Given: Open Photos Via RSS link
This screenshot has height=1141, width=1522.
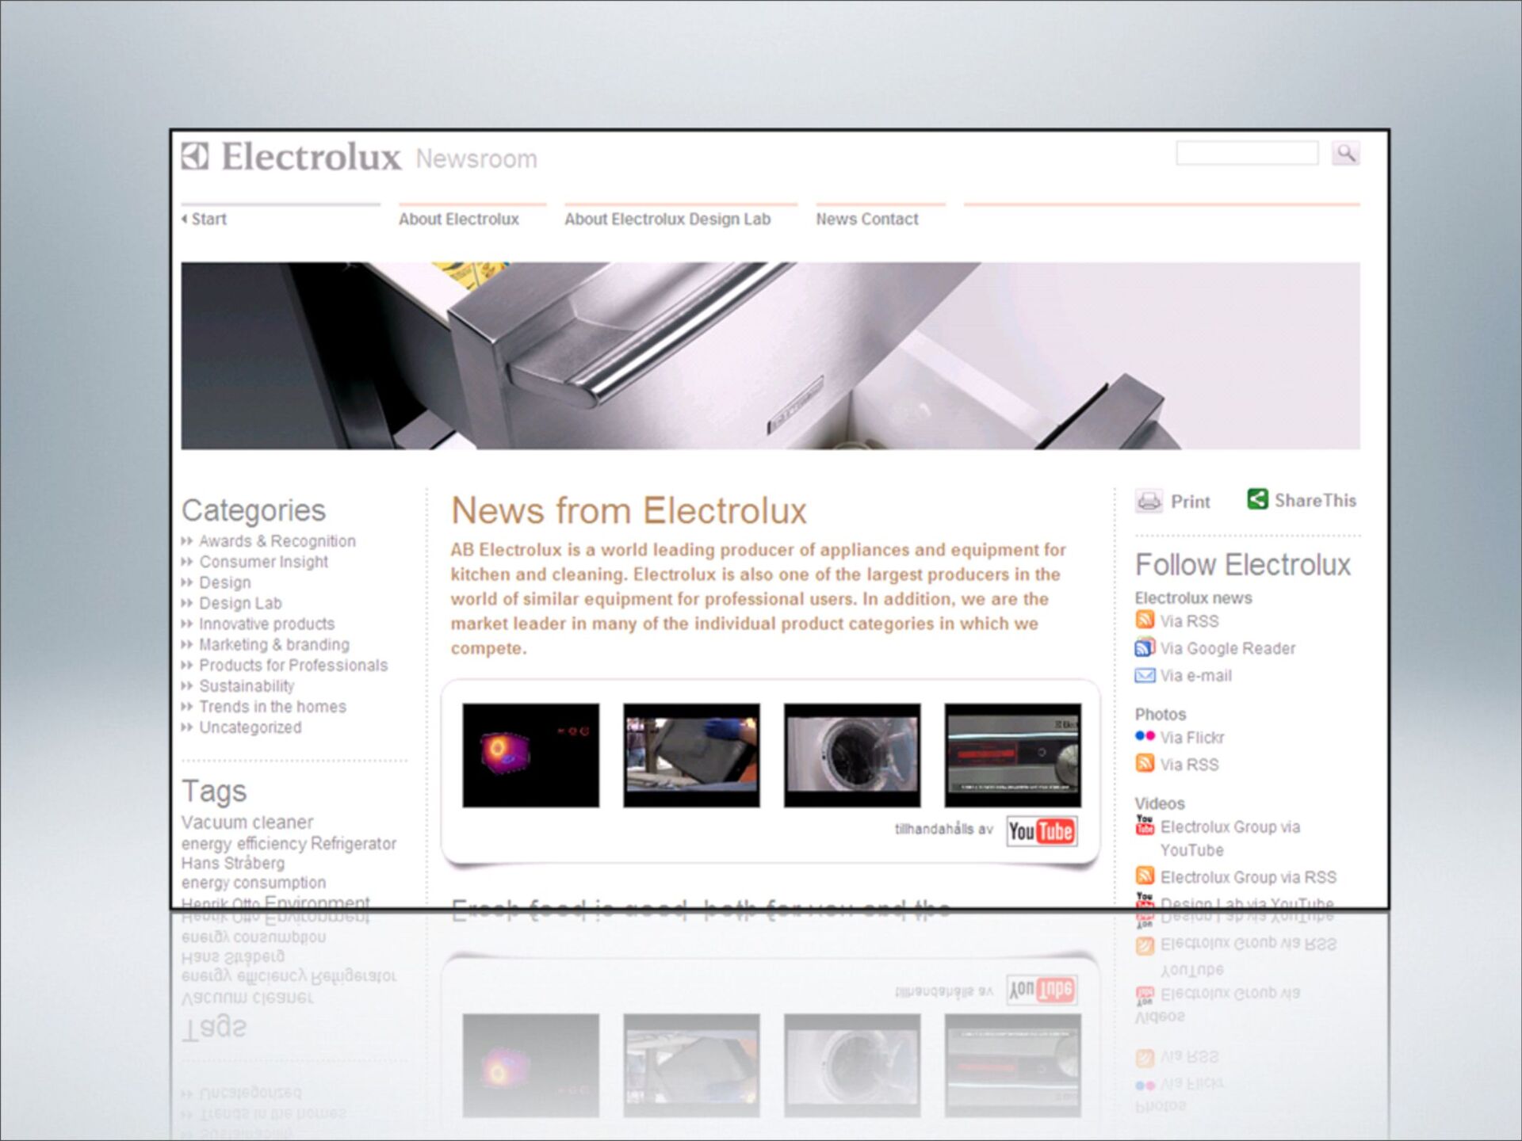Looking at the screenshot, I should (1190, 765).
